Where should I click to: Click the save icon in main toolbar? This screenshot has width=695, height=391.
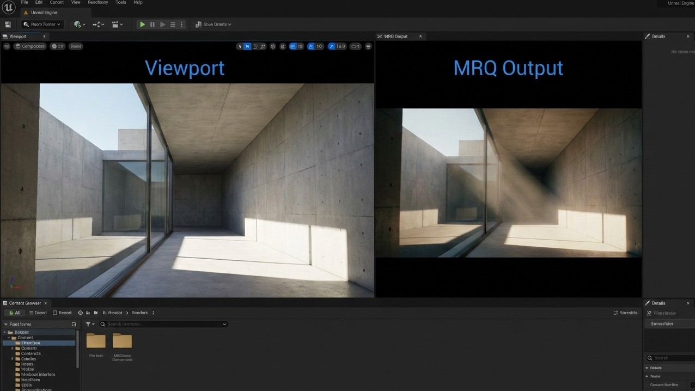(x=8, y=25)
